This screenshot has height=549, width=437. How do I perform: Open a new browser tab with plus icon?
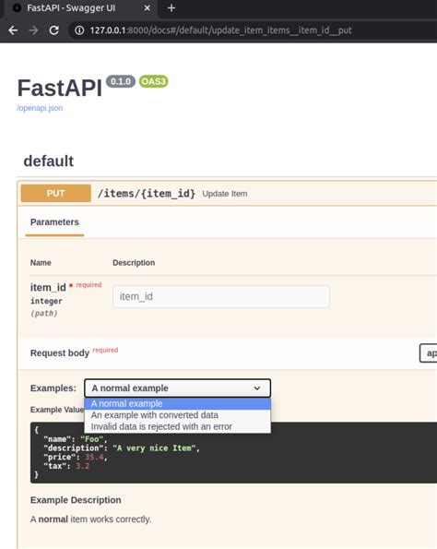coord(171,7)
